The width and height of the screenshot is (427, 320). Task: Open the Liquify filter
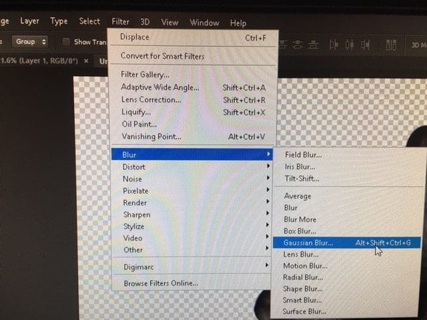tap(137, 112)
